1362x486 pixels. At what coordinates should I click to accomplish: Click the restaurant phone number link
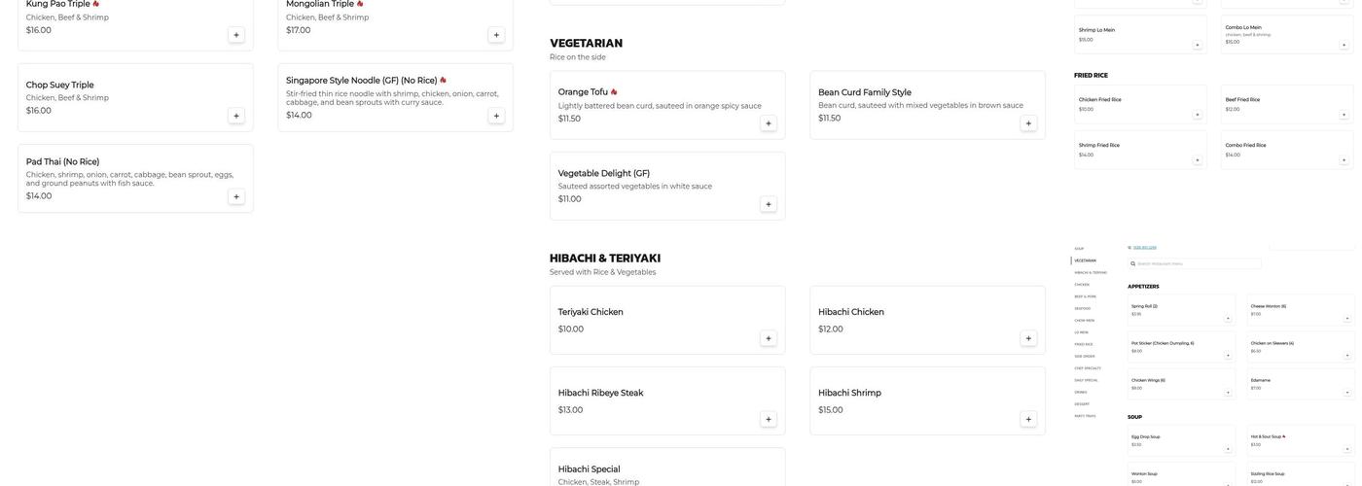tap(1144, 247)
